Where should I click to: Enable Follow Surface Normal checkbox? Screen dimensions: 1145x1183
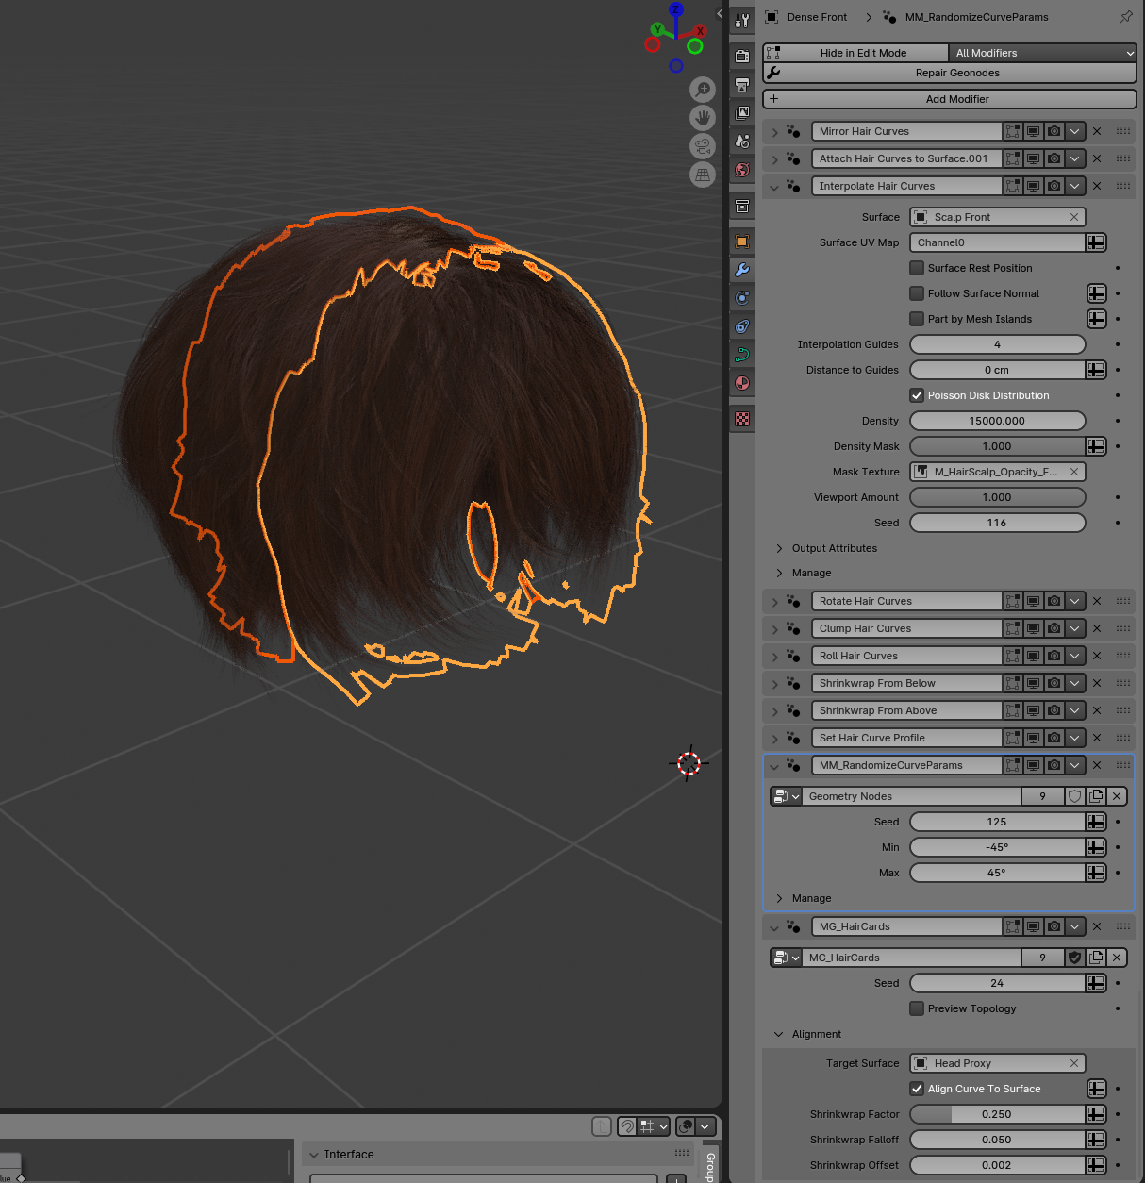917,293
